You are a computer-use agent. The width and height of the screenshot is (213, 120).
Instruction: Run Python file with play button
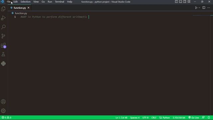pyautogui.click(x=196, y=8)
